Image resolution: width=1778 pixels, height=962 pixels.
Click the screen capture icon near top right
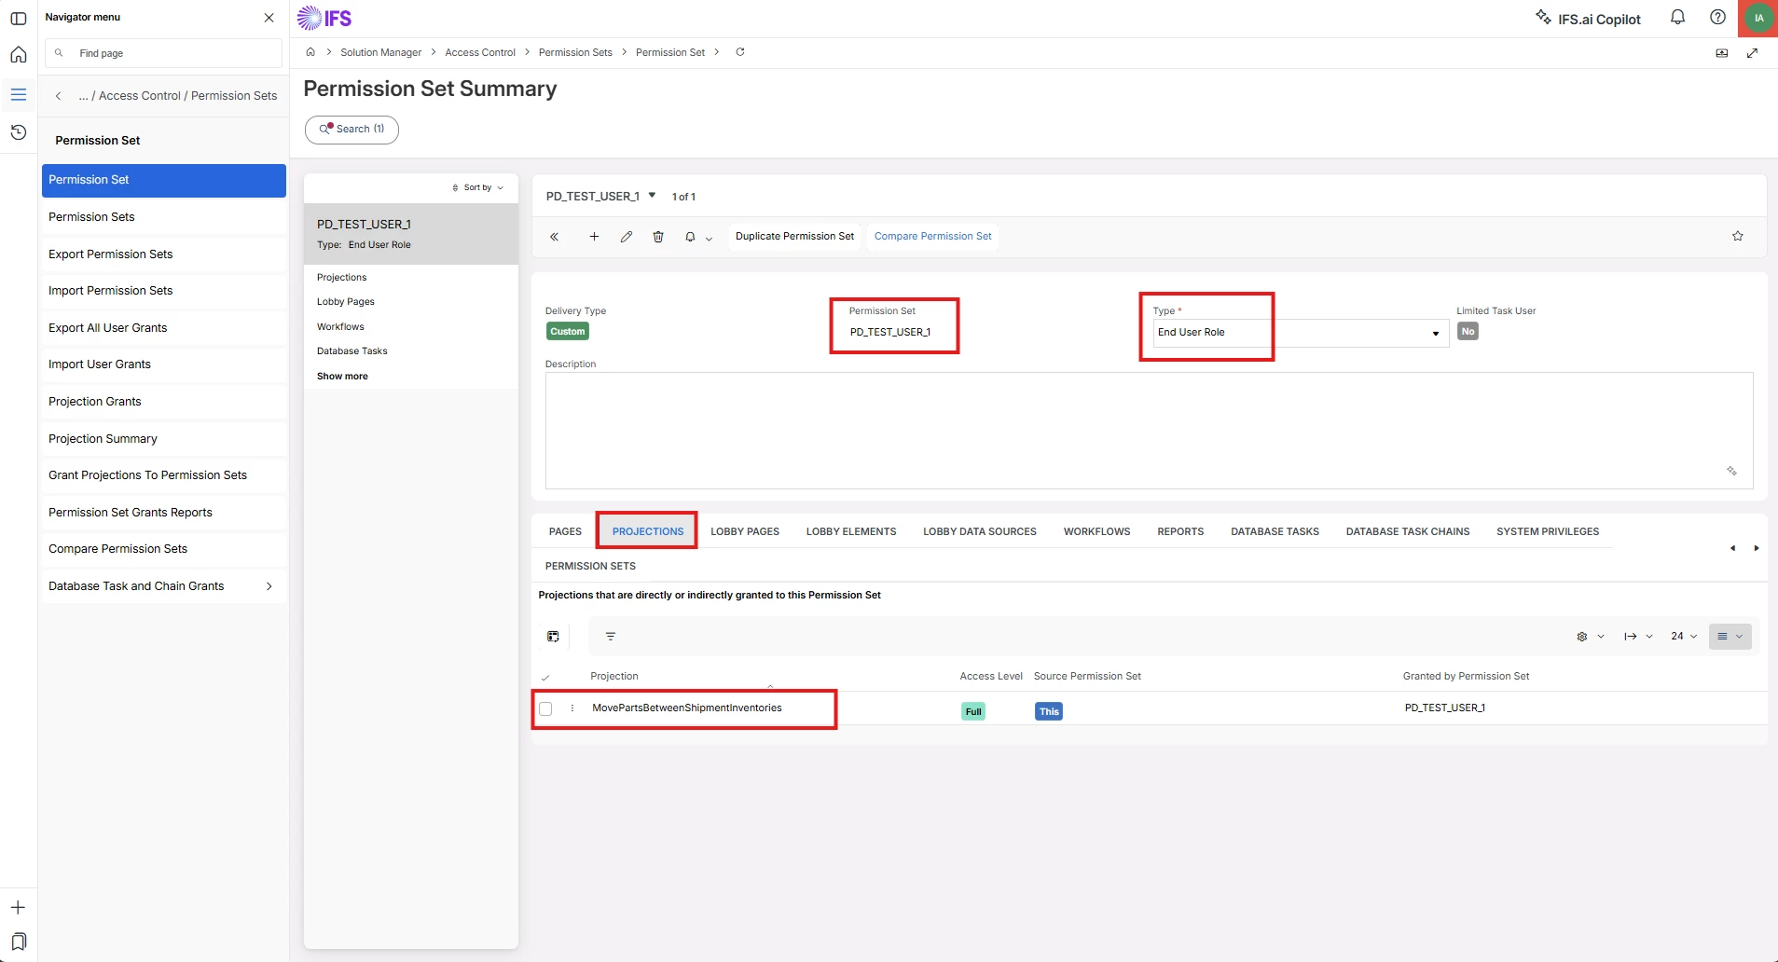click(x=1722, y=53)
